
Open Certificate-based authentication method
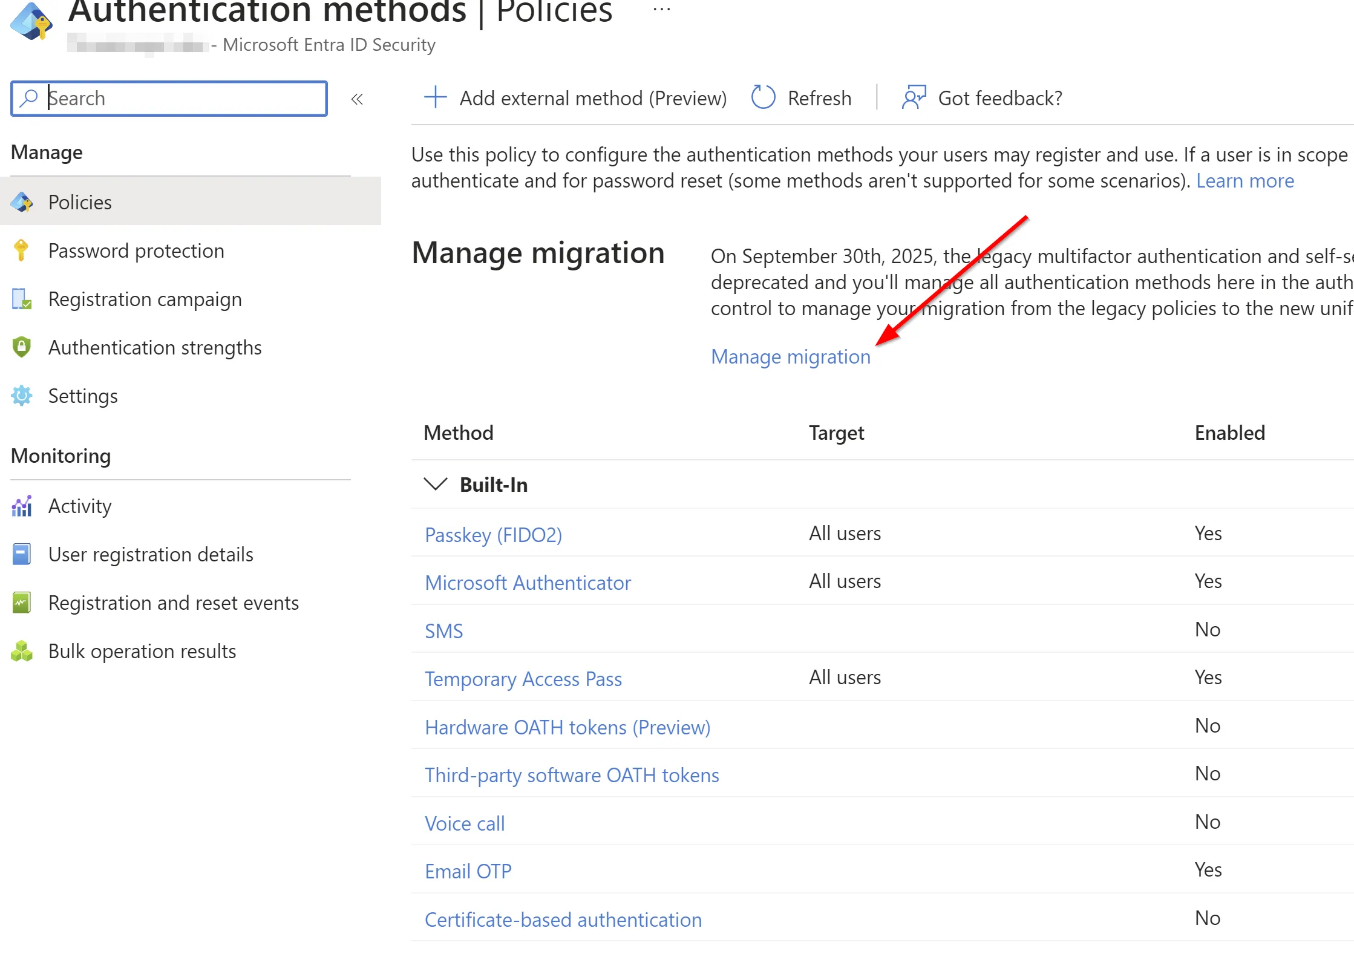563,920
